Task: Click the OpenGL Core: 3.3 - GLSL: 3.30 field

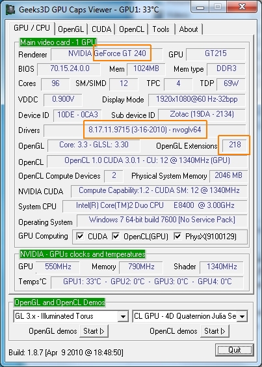Action: (94, 145)
